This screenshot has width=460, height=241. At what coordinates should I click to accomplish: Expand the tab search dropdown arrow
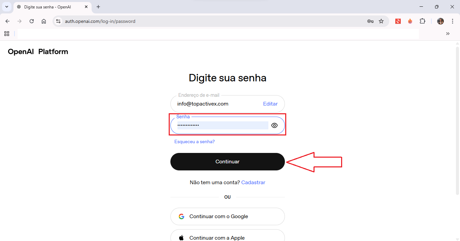click(6, 7)
